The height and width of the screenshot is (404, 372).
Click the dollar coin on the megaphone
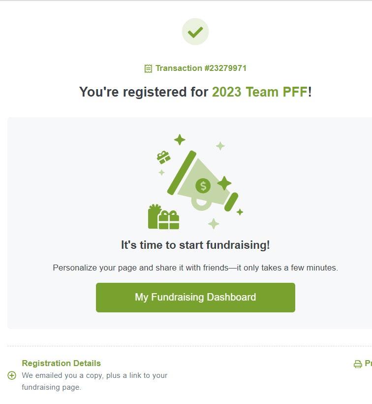[203, 186]
